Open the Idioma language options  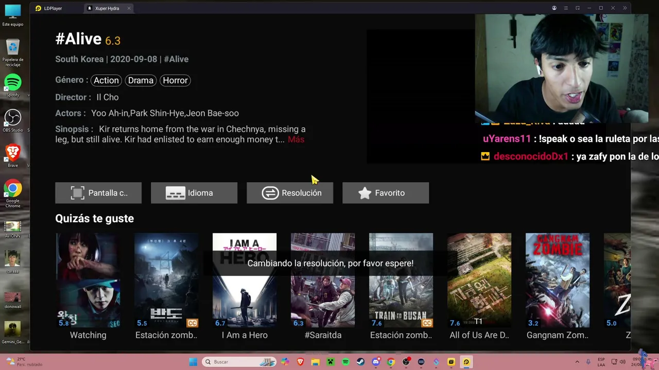coord(194,193)
